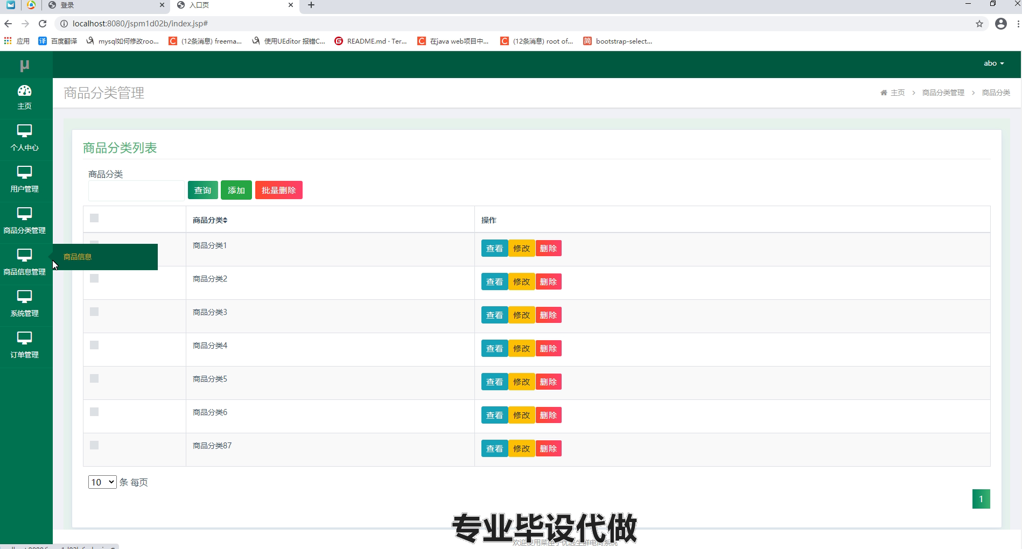Screen dimensions: 1022x549
Task: Close the 入口页 browser tab
Action: click(291, 5)
